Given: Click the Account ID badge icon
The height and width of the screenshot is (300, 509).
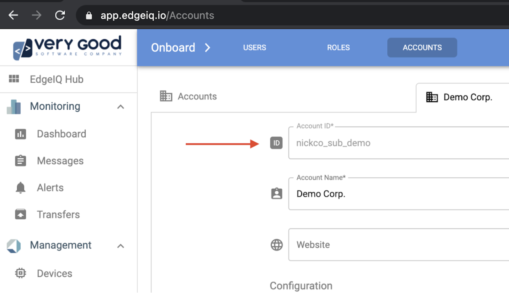Looking at the screenshot, I should 276,143.
